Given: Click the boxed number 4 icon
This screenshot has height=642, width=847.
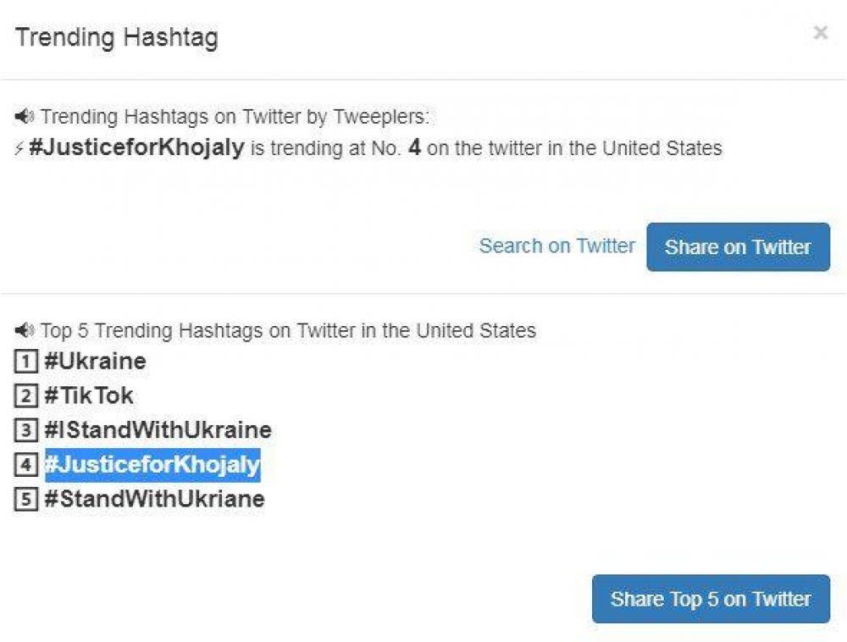Looking at the screenshot, I should [x=26, y=465].
